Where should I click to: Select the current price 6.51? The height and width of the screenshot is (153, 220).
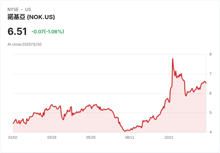coord(17,31)
